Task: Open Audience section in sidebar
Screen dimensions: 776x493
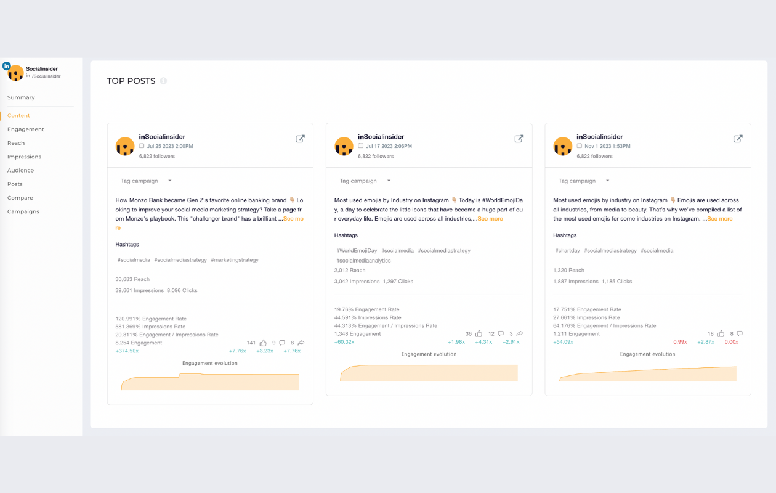Action: (21, 170)
